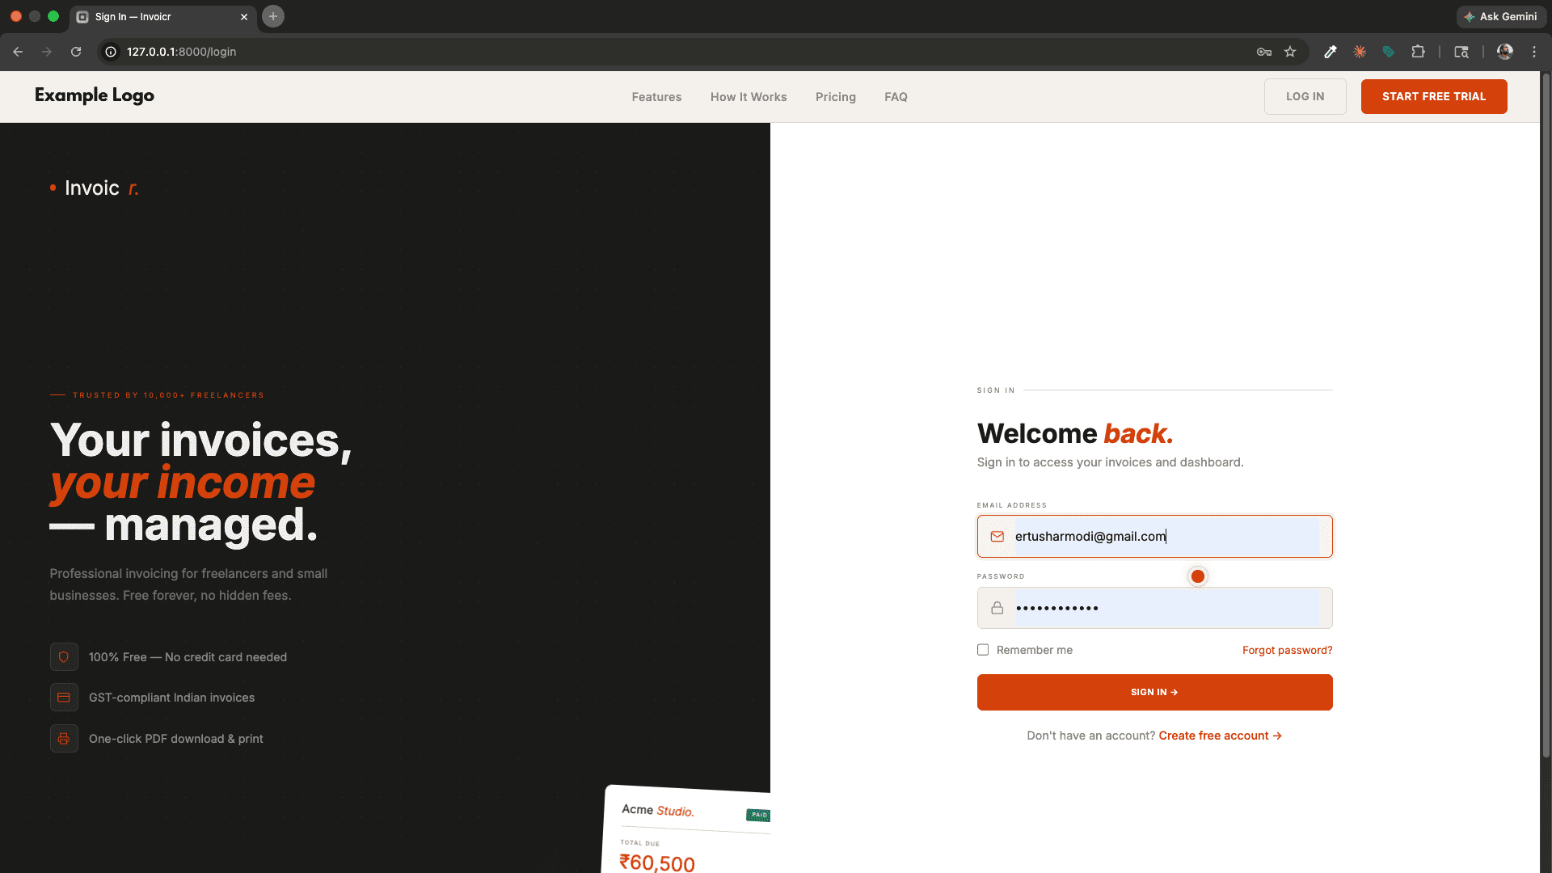Click Create free account link
This screenshot has height=873, width=1552.
[1220, 736]
